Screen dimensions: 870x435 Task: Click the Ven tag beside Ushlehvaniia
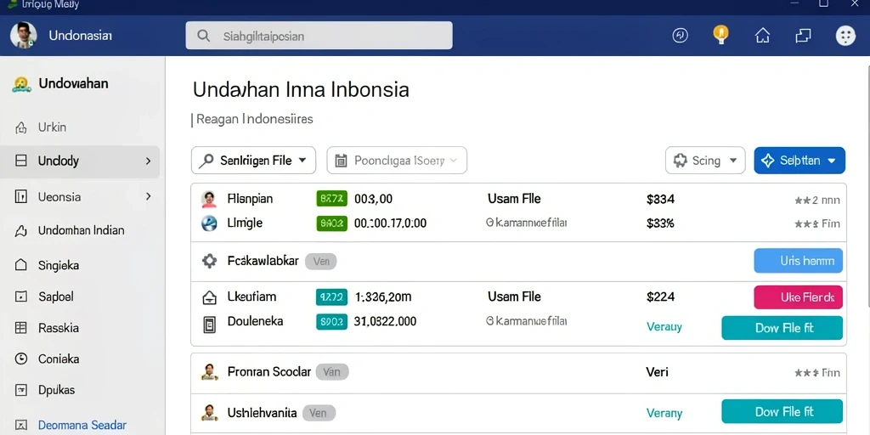(318, 413)
